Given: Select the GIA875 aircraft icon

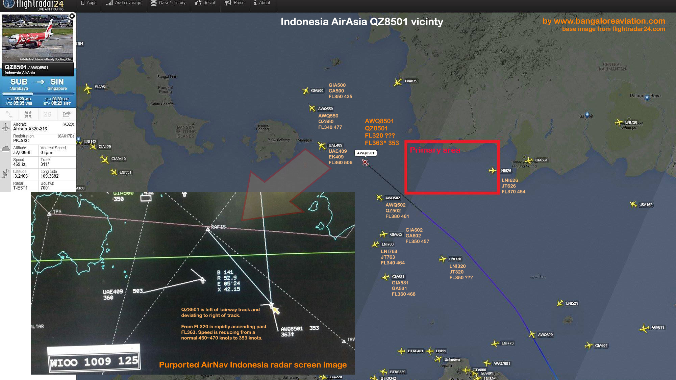Looking at the screenshot, I should [x=398, y=82].
